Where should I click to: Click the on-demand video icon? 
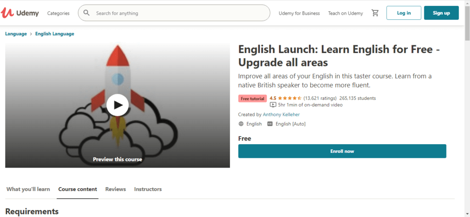pos(273,105)
